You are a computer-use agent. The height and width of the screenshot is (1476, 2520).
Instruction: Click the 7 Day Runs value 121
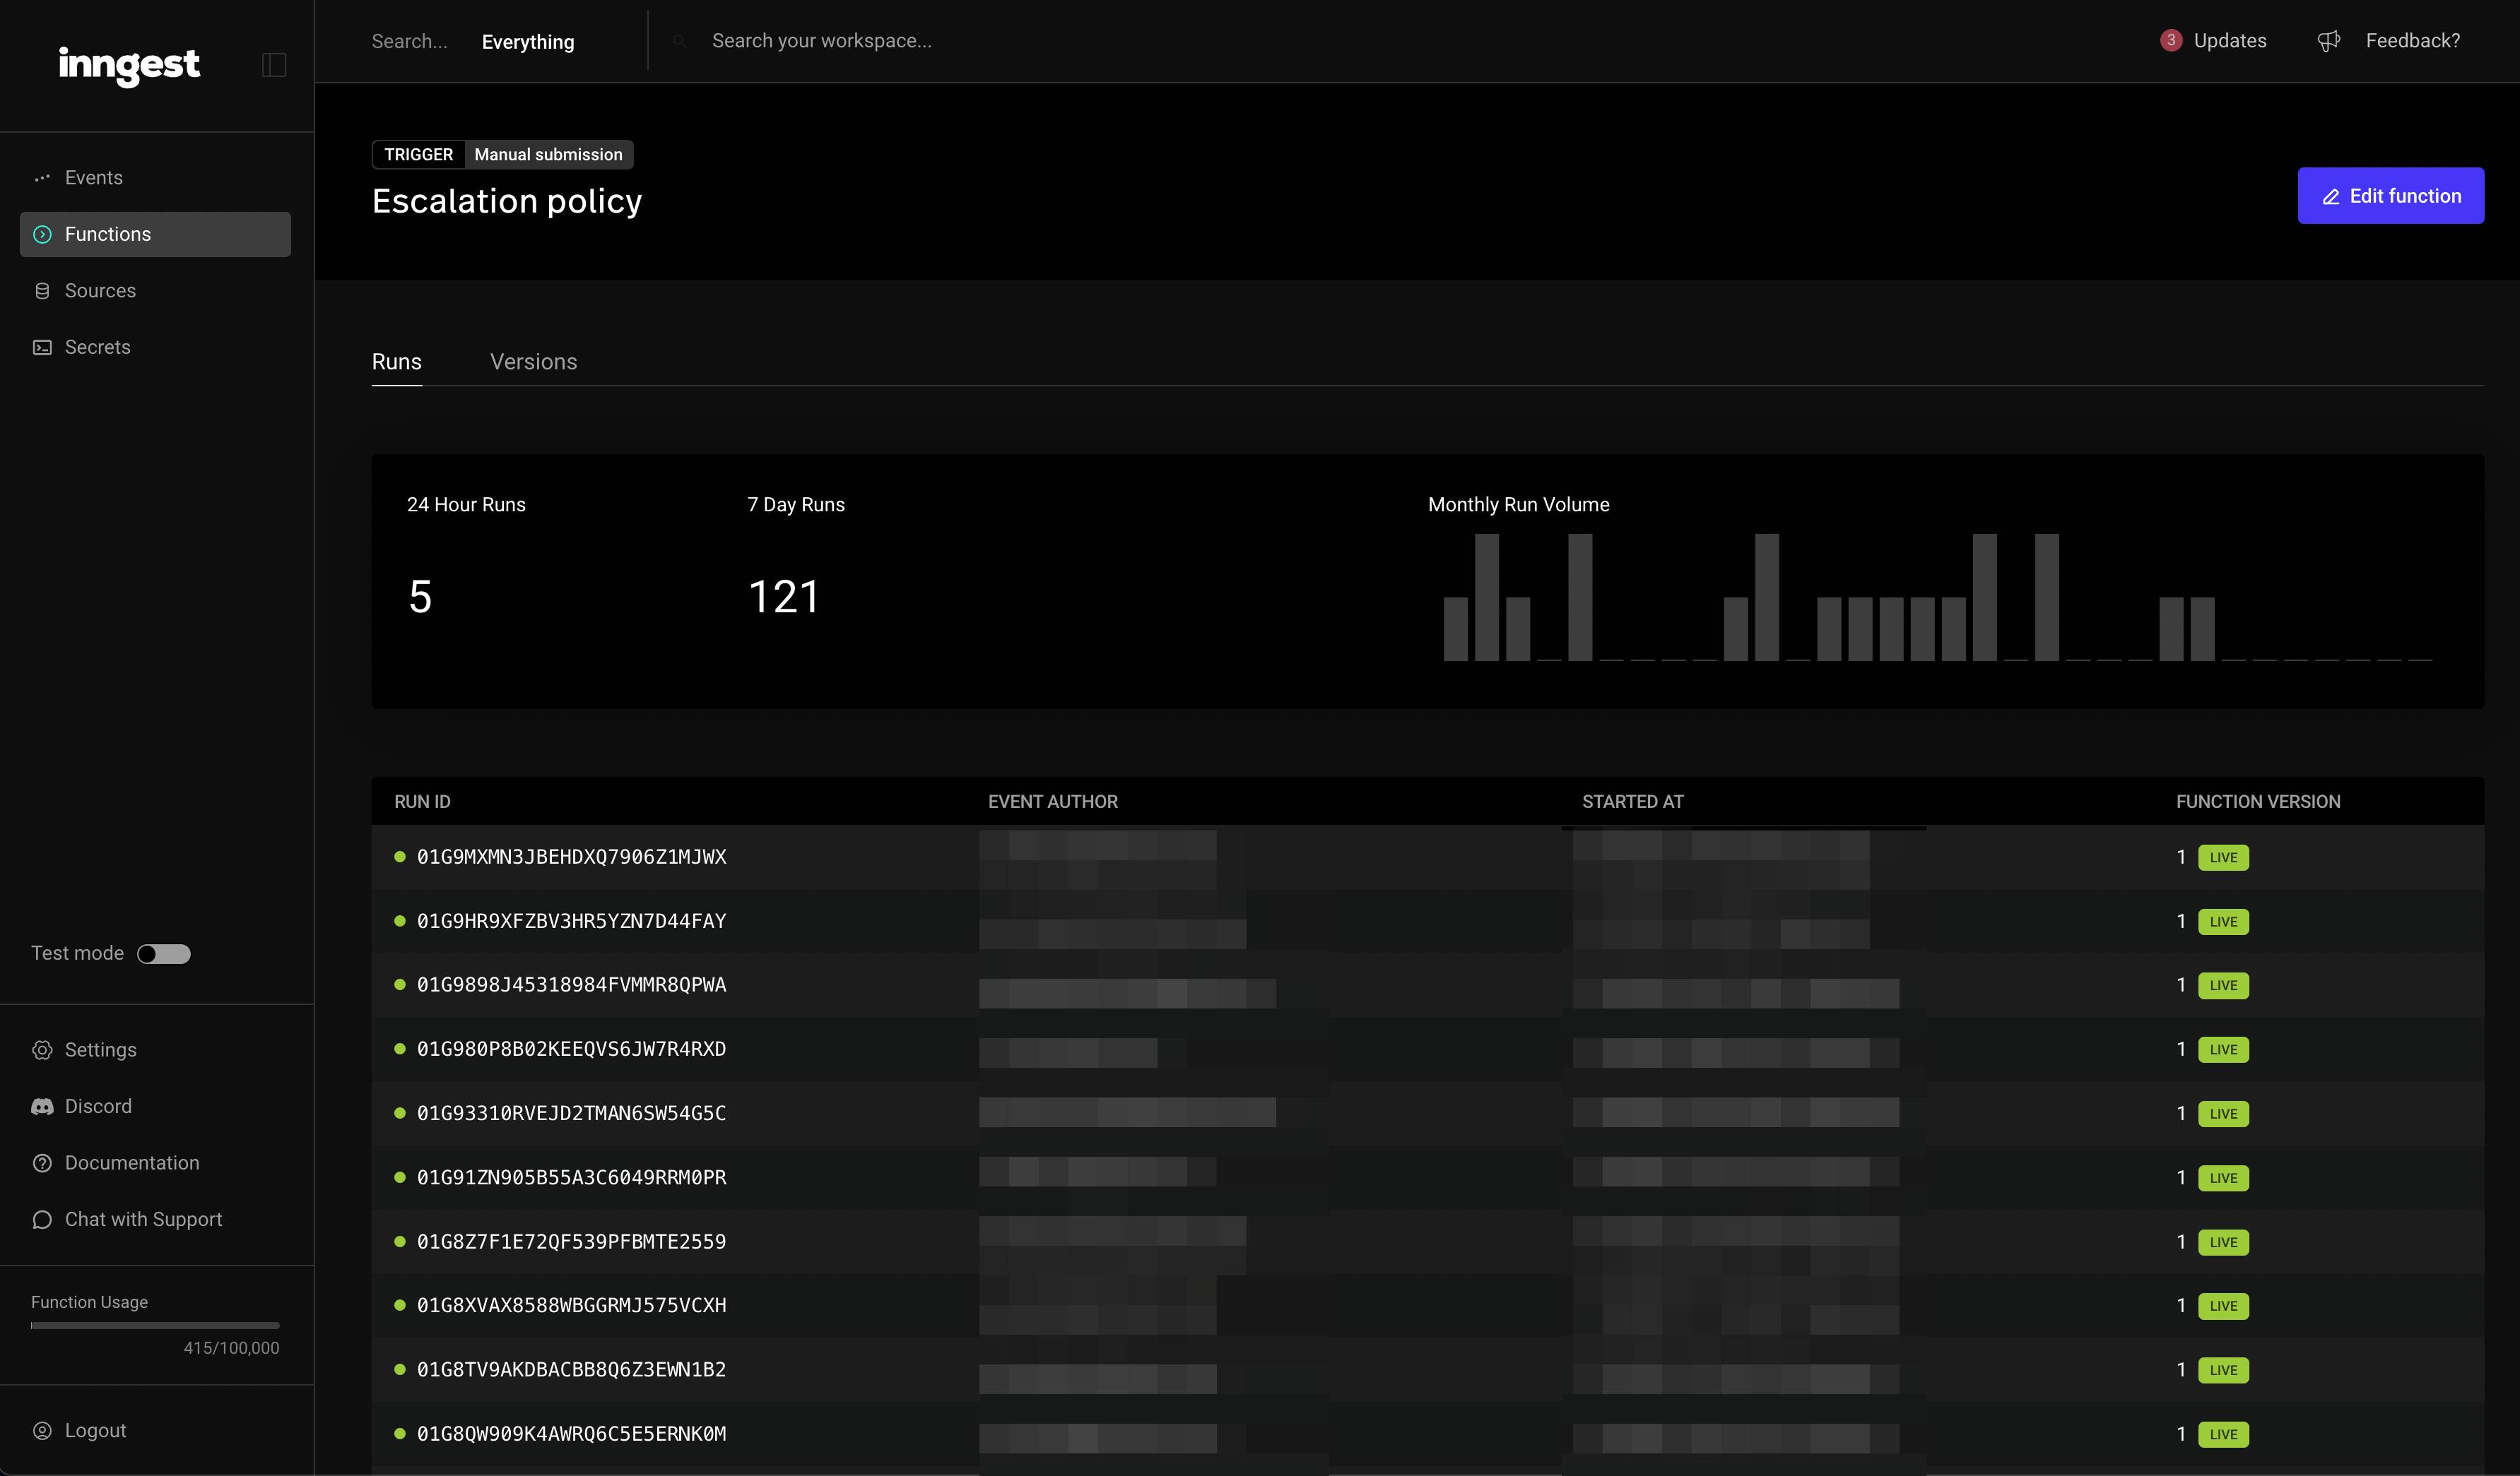coord(784,597)
